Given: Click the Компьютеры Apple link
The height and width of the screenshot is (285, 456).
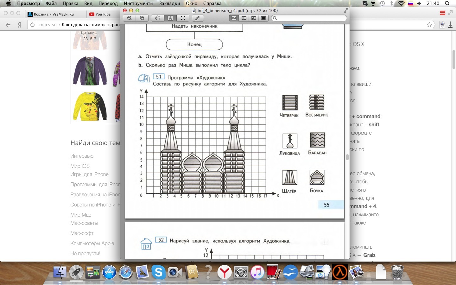Looking at the screenshot, I should (92, 243).
